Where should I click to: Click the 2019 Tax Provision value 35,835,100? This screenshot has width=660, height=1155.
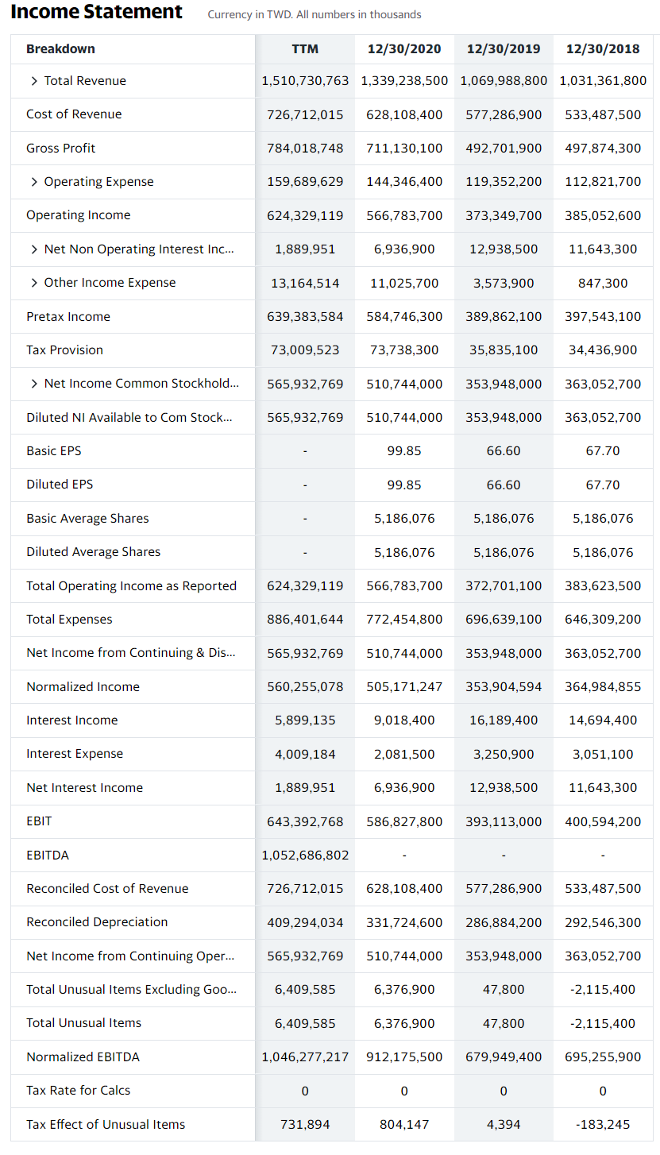coord(504,350)
